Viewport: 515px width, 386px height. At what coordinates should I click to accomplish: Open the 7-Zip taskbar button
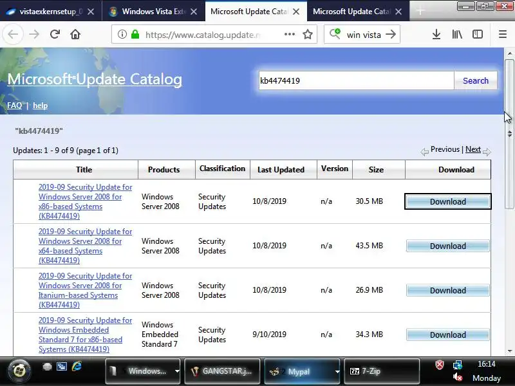pos(381,371)
